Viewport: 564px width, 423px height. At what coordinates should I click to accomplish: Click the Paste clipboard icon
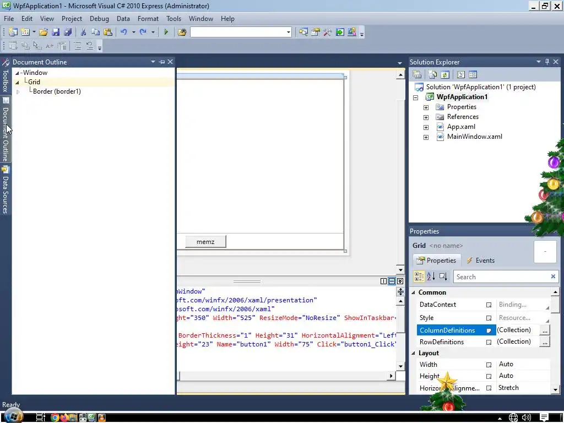[107, 32]
